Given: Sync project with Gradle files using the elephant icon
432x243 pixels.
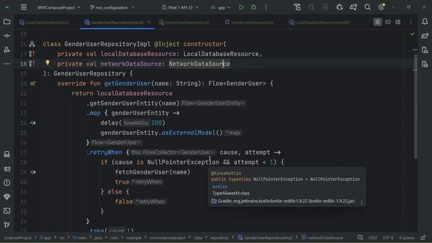Looking at the screenshot, I should [x=354, y=7].
